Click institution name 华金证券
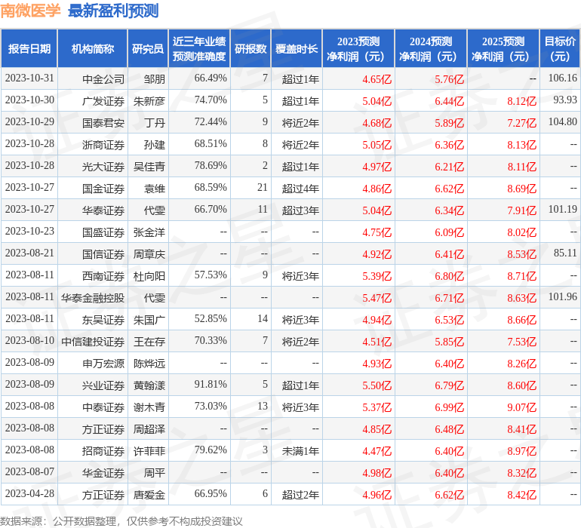The width and height of the screenshot is (581, 528). (103, 472)
